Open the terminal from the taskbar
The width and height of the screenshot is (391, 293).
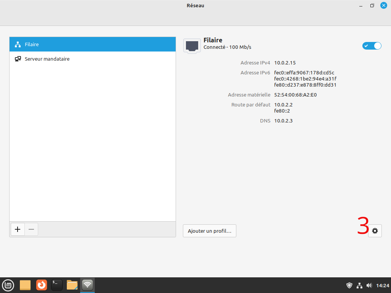point(57,285)
